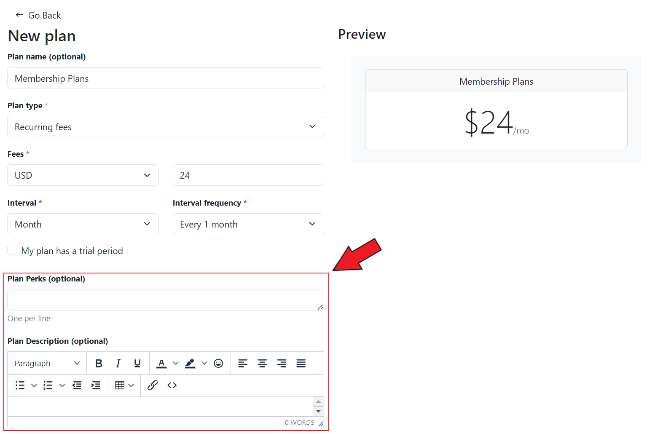Expand the USD currency dropdown
This screenshot has width=655, height=434.
[x=83, y=175]
